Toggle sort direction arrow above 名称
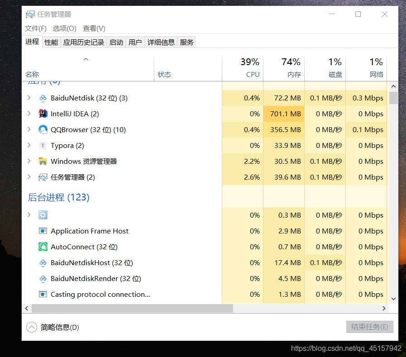Screen dimensions: 406x357 tap(86, 59)
